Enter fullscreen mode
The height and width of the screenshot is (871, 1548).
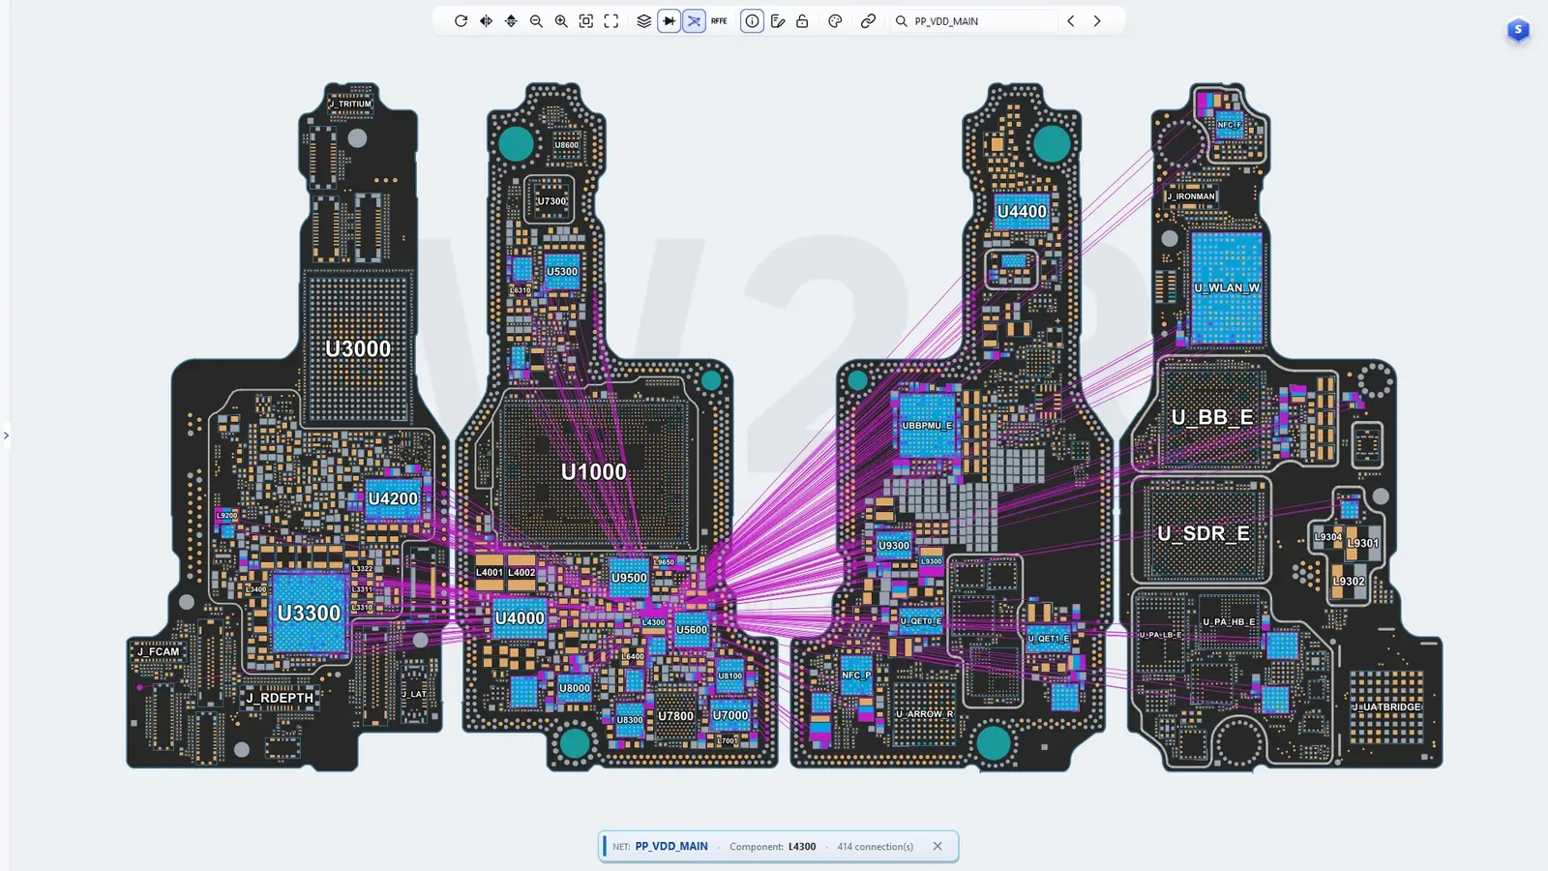click(611, 20)
